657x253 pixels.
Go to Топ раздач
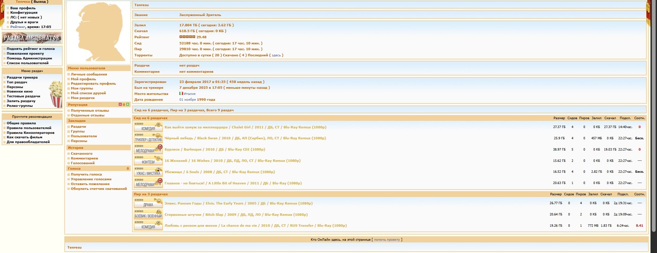(17, 82)
